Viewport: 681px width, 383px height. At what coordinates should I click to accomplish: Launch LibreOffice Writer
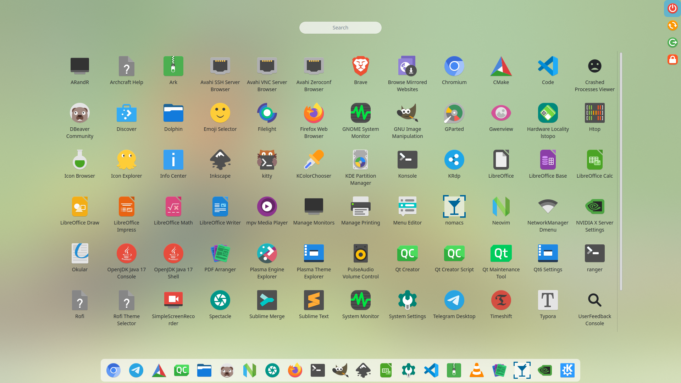(x=220, y=211)
